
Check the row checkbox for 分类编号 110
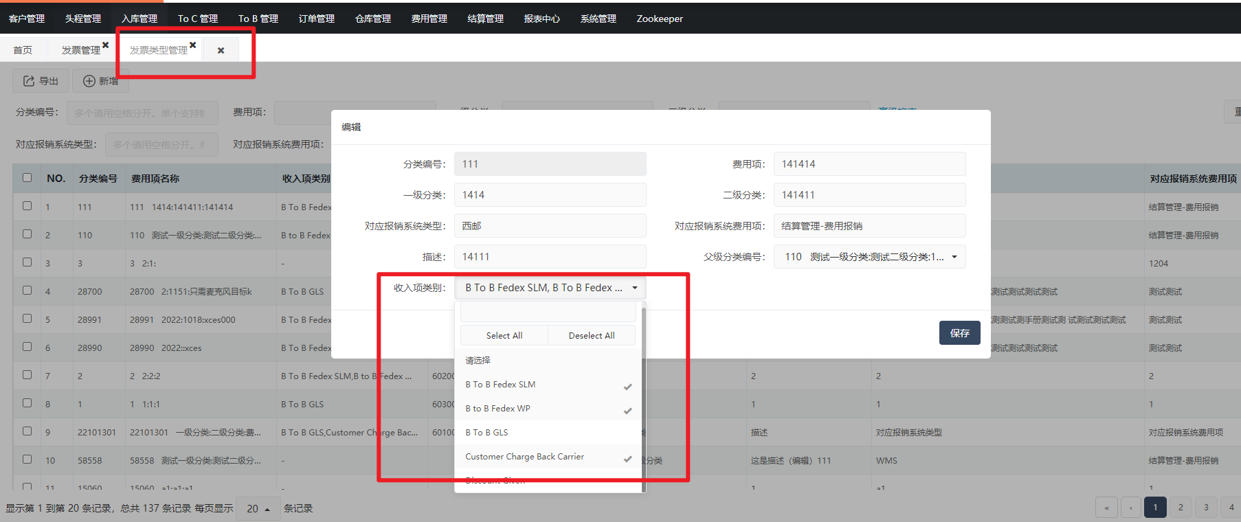(27, 234)
